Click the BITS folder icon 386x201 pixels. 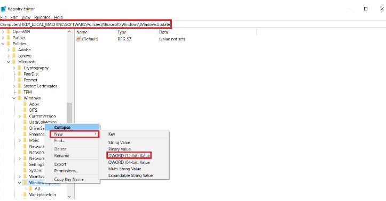(x=25, y=110)
